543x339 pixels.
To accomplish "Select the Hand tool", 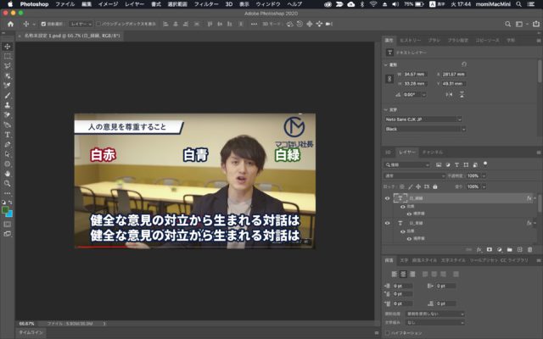I will coord(8,173).
